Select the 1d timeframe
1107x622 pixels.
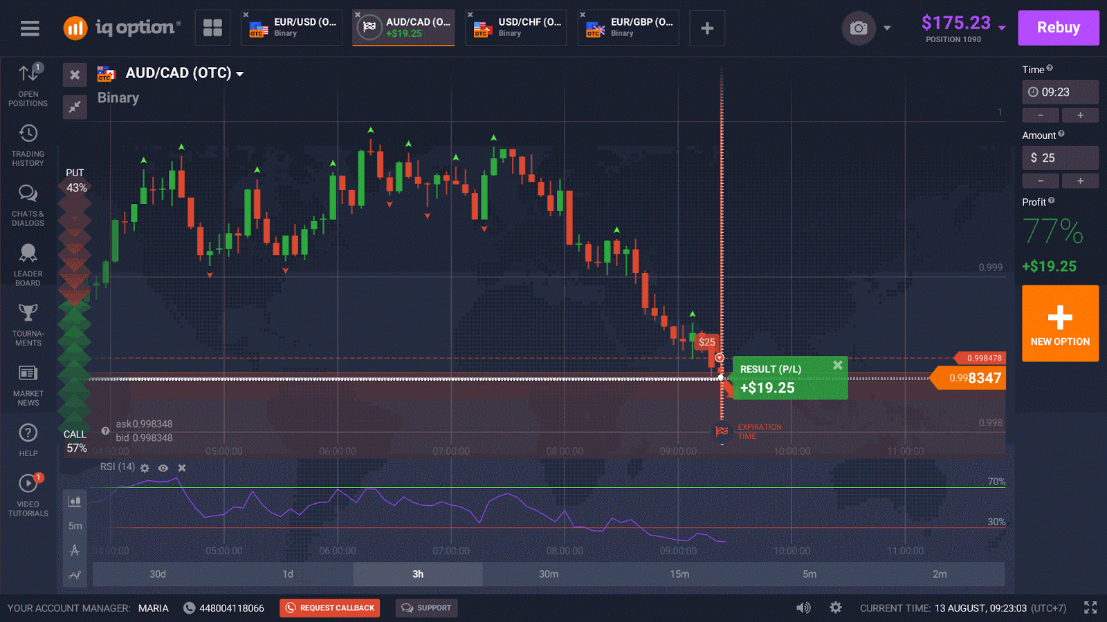(x=288, y=574)
